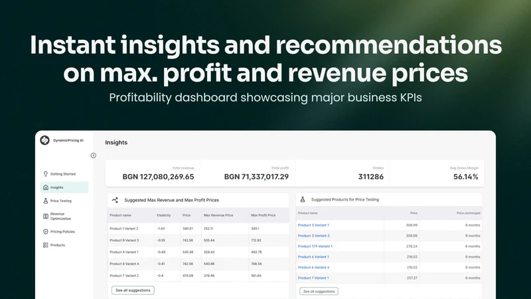Click the Suggested Products flask icon
This screenshot has width=531, height=299.
click(303, 200)
